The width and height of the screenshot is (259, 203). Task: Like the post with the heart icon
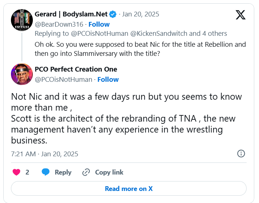pos(16,172)
